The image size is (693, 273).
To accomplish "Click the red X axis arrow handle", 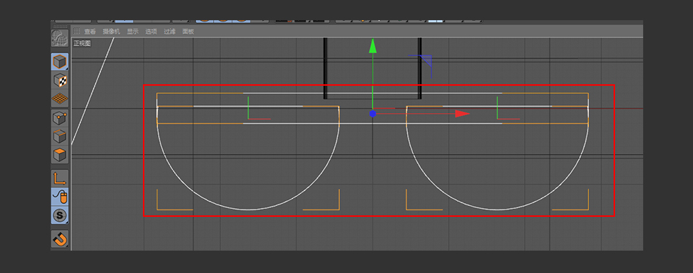I will [462, 114].
